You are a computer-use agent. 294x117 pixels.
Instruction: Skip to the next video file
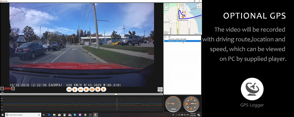(x=80, y=90)
